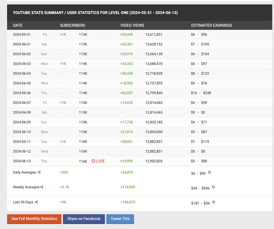The image size is (274, 229).
Task: Click the Daily Averages +24,870 views value
Action: 127,172
